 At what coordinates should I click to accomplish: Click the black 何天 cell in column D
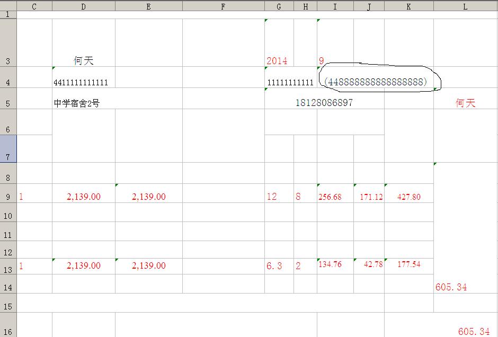pyautogui.click(x=84, y=61)
